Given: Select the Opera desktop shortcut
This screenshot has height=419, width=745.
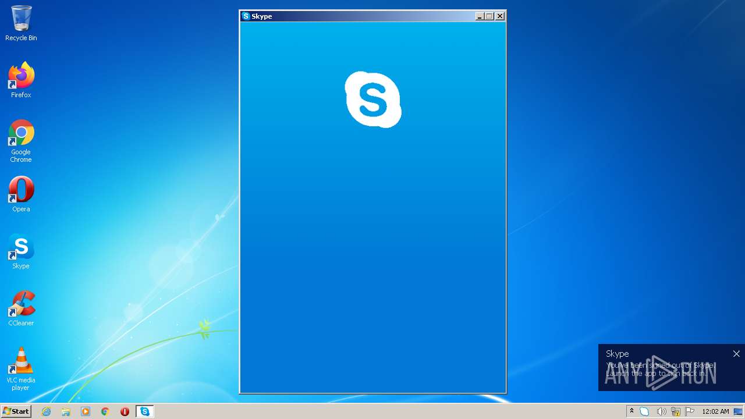Looking at the screenshot, I should coord(21,194).
